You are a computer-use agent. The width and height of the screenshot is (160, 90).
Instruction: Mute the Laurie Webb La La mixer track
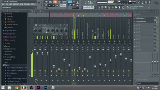(x=73, y=41)
